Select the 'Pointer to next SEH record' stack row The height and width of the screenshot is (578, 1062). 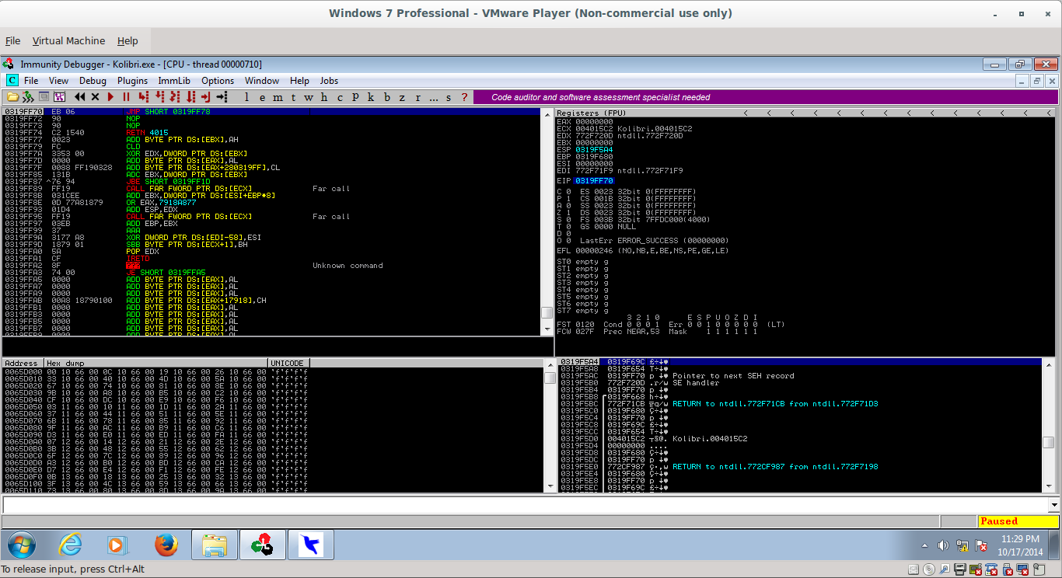(x=801, y=376)
